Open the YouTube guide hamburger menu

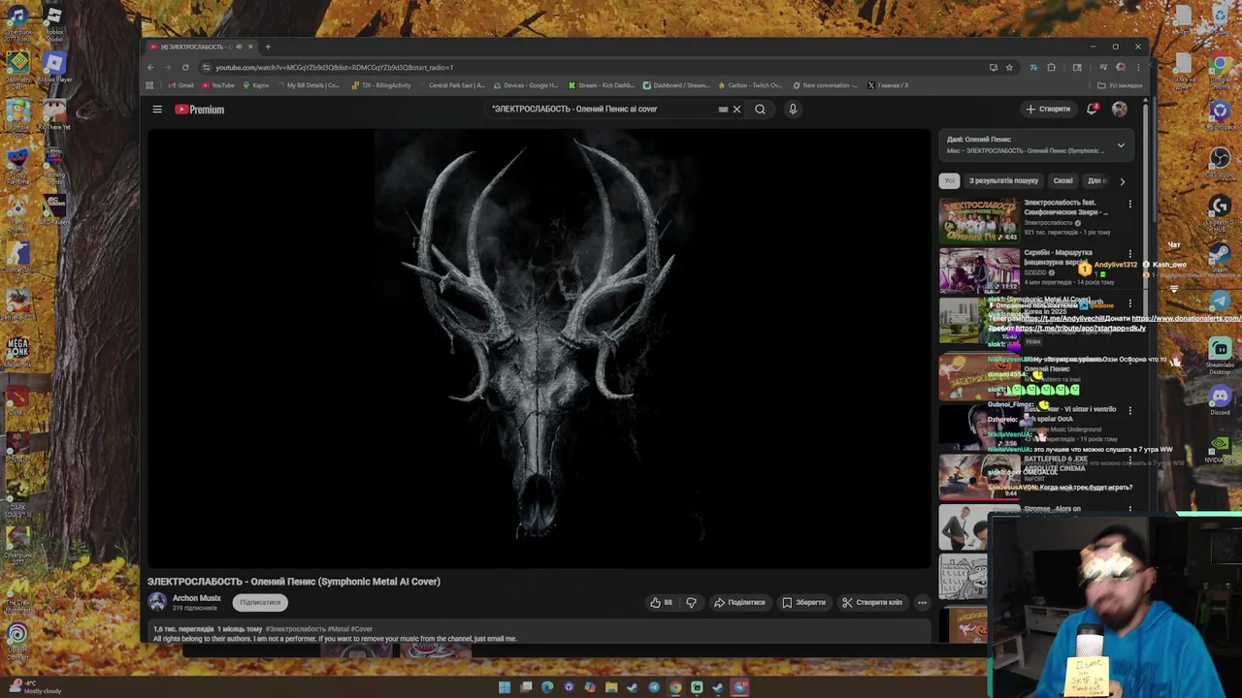pyautogui.click(x=157, y=110)
